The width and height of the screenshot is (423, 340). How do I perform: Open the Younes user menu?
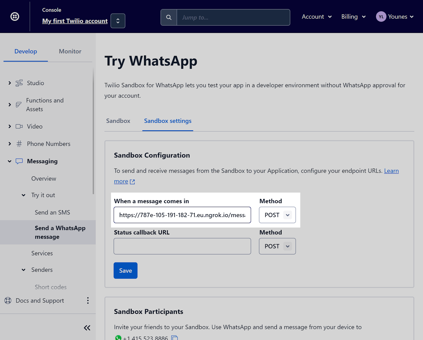tap(401, 17)
